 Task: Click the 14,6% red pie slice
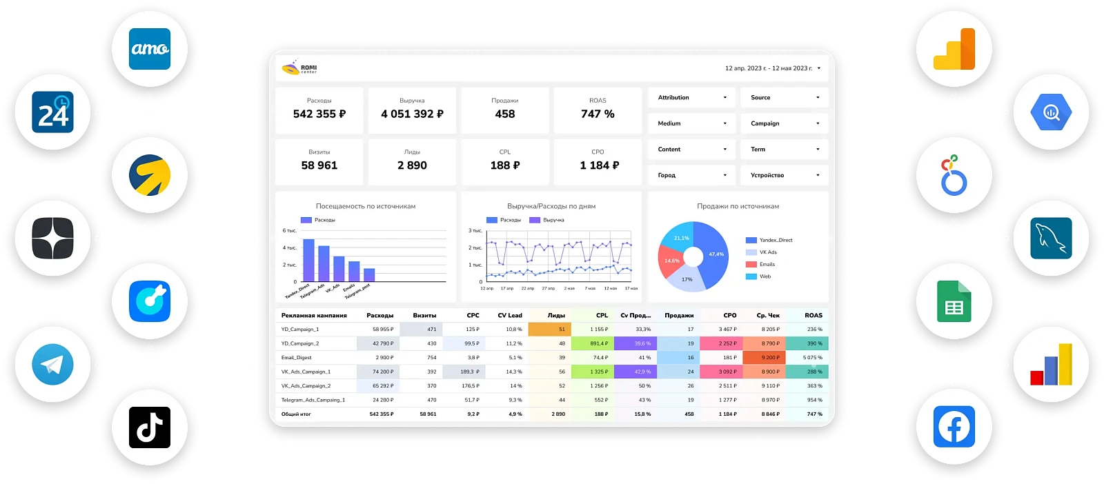click(669, 261)
